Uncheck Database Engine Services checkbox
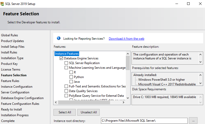The image size is (205, 124). (x=61, y=58)
